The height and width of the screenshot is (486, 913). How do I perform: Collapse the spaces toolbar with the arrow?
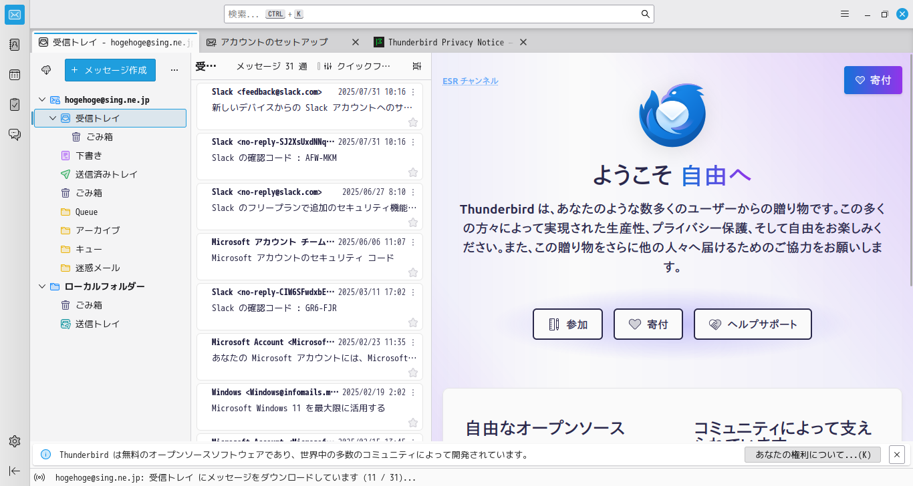point(14,471)
